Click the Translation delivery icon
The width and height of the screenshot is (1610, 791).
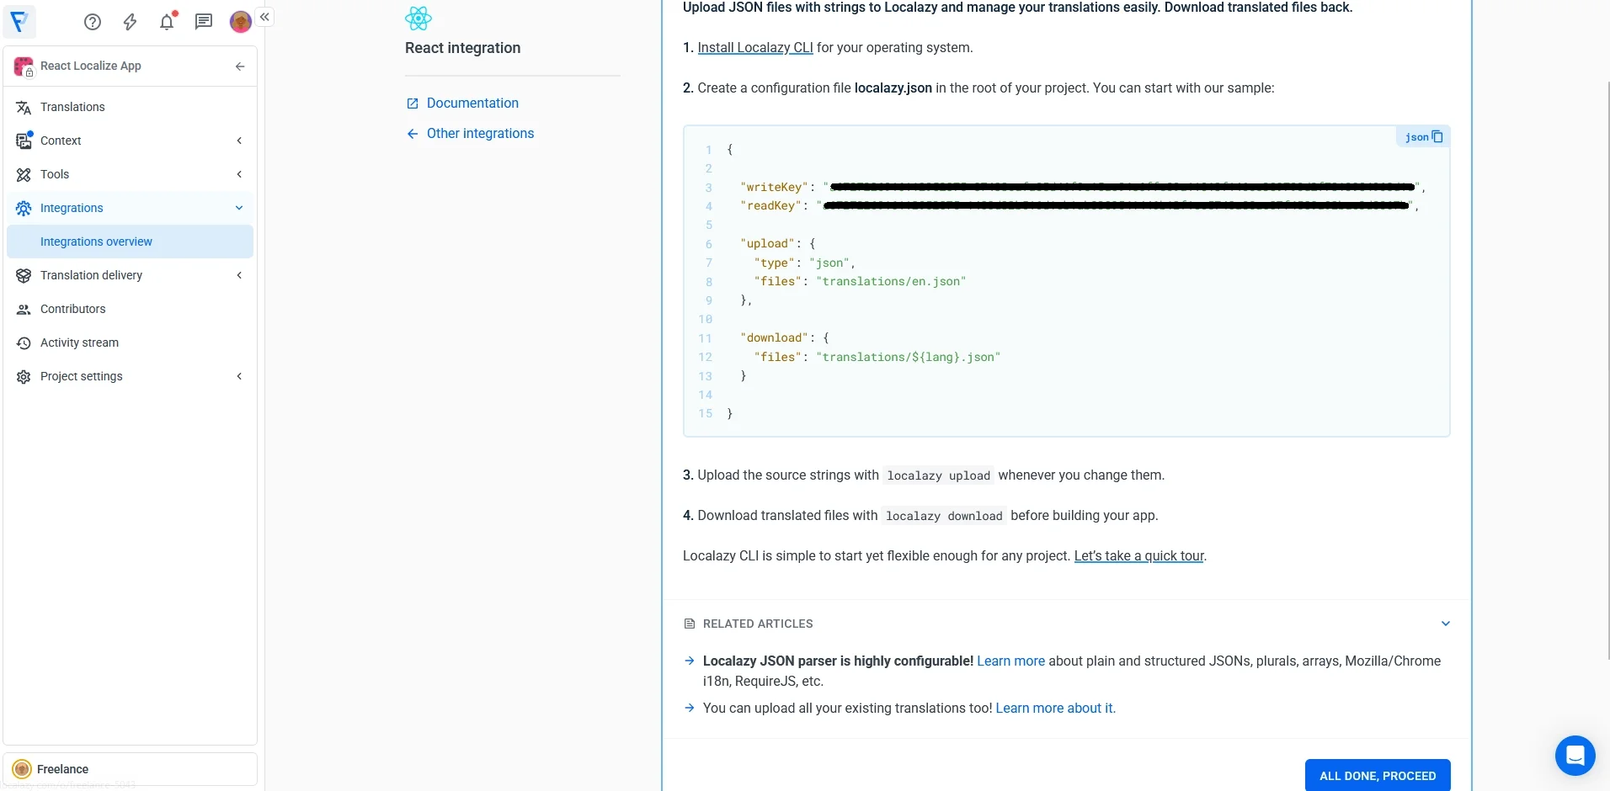coord(24,276)
